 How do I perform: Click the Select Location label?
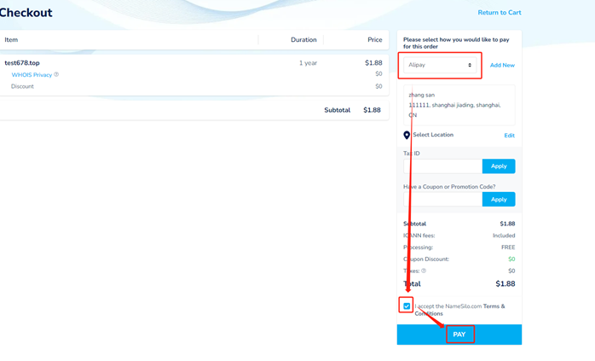coord(433,135)
